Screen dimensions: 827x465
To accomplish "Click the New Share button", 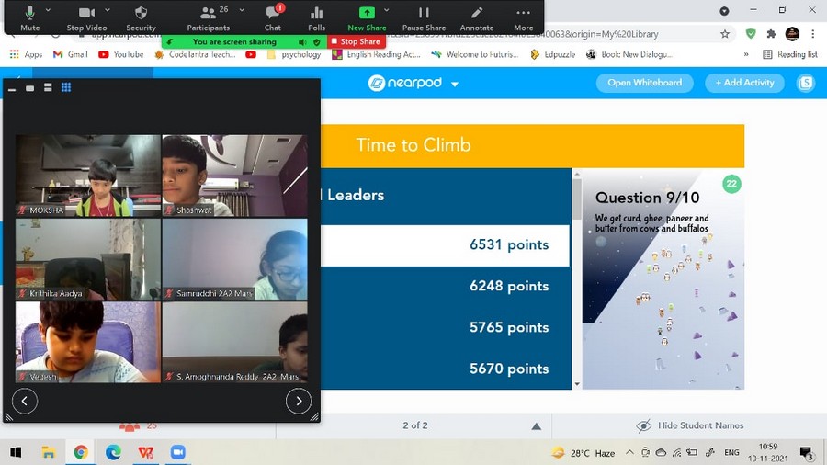I will (367, 13).
